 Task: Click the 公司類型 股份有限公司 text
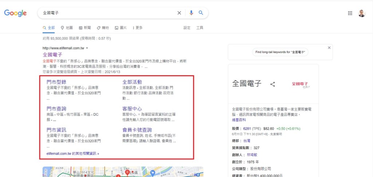[251, 169]
